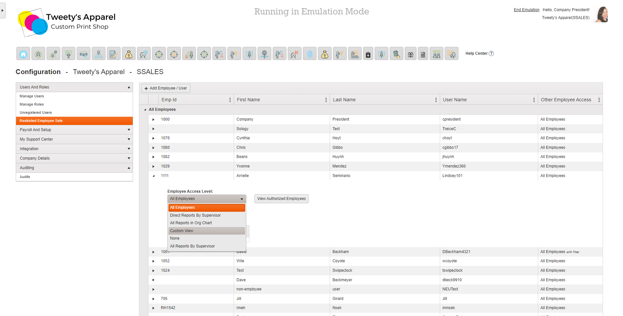Open Manage Roles in sidebar

(x=31, y=104)
